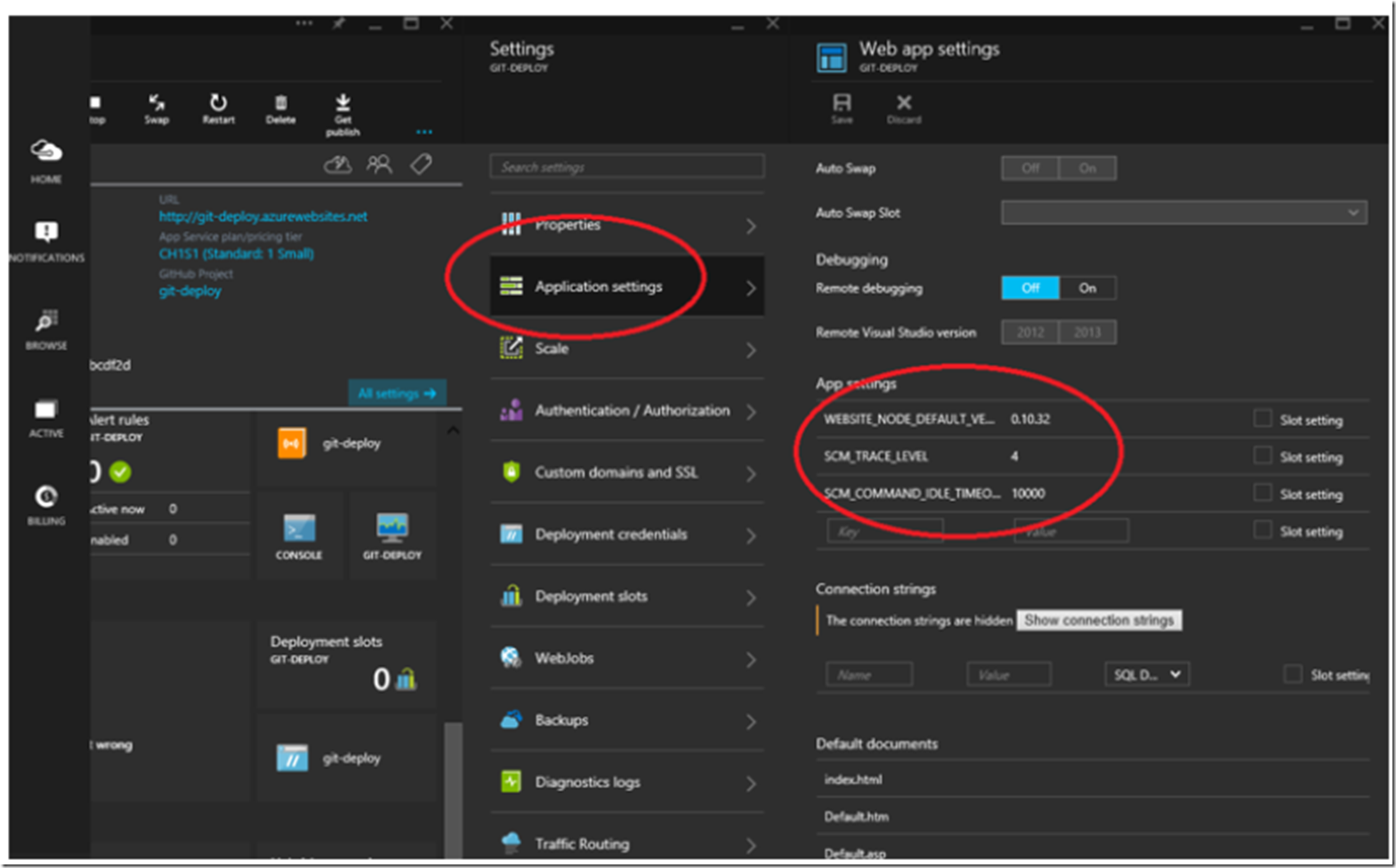This screenshot has height=868, width=1396.
Task: Check Slot setting for WEBSITE_NODE_DEFAULT_VERSION
Action: pos(1262,418)
